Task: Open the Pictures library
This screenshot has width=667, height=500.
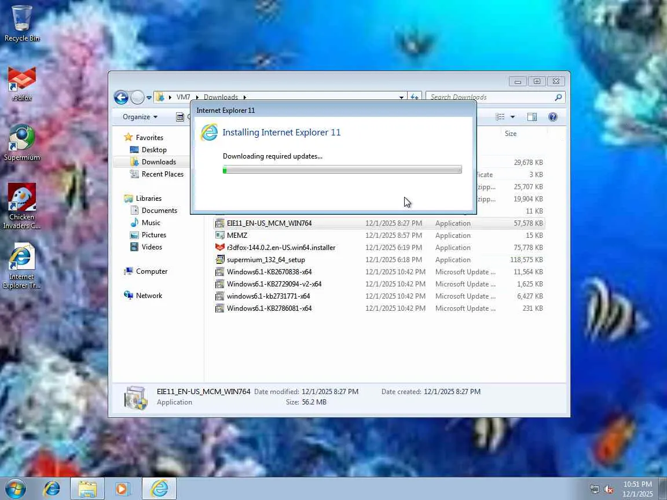Action: [153, 235]
